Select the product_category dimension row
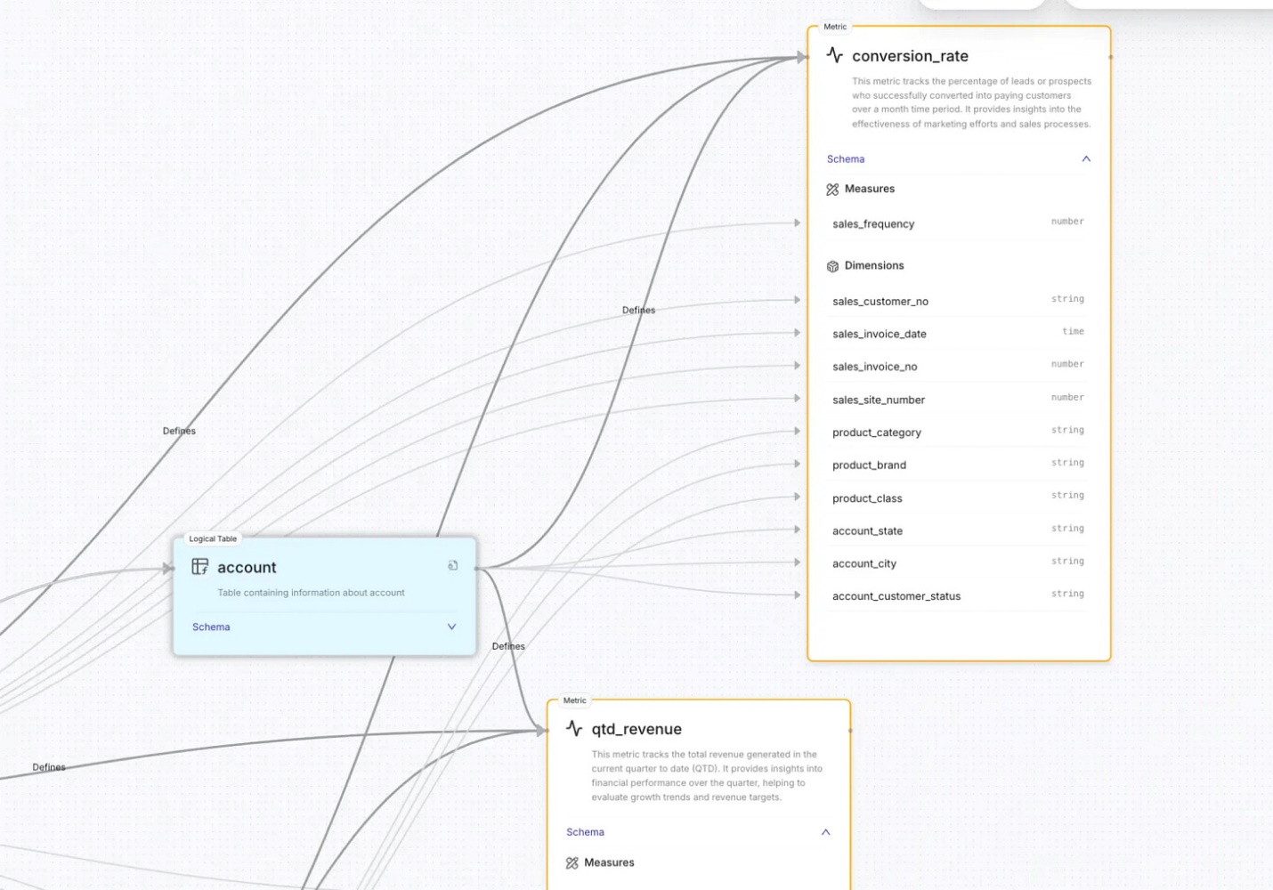The width and height of the screenshot is (1273, 890). (x=959, y=433)
